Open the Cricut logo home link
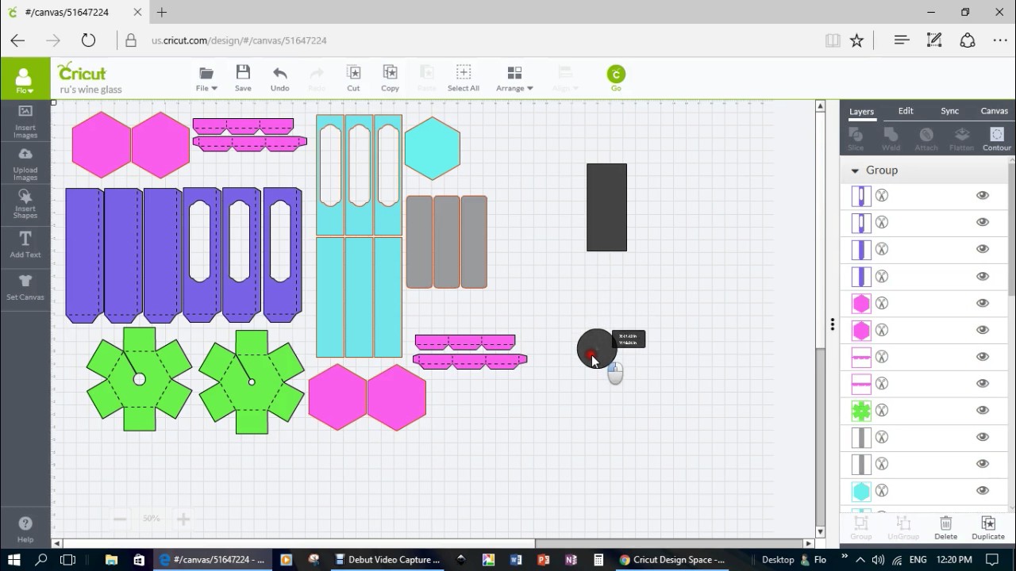This screenshot has height=571, width=1016. pos(82,72)
